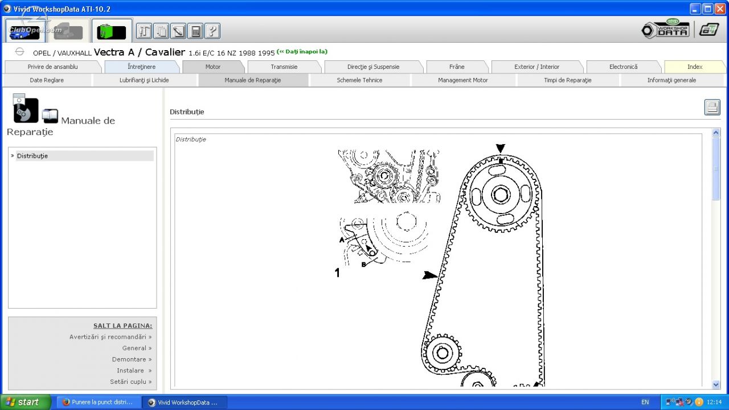This screenshot has width=729, height=410.
Task: Open the Privire de ansamblu tab
Action: pyautogui.click(x=52, y=67)
